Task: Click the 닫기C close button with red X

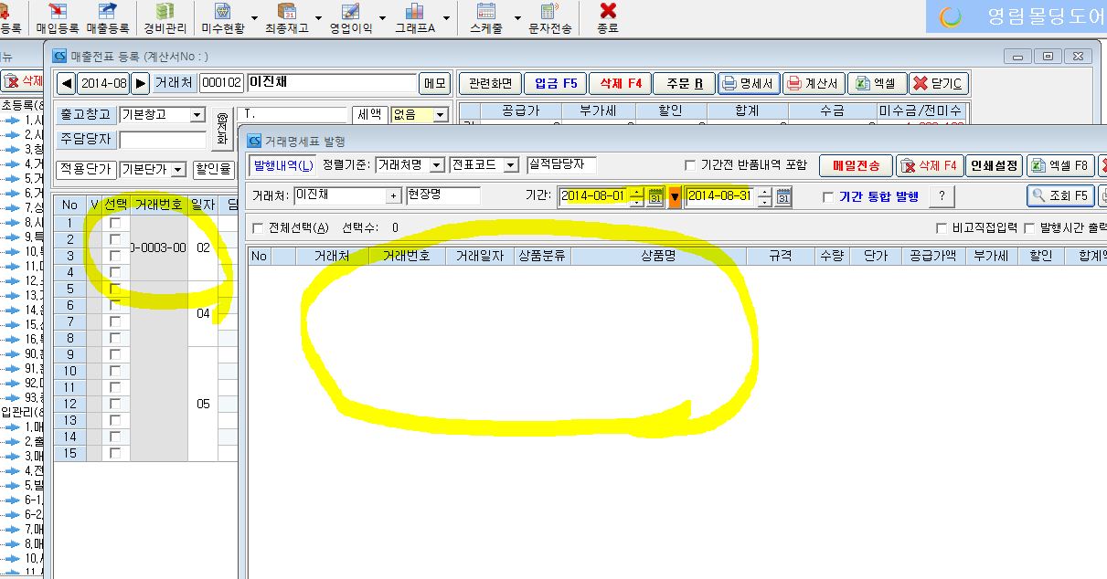Action: coord(940,83)
